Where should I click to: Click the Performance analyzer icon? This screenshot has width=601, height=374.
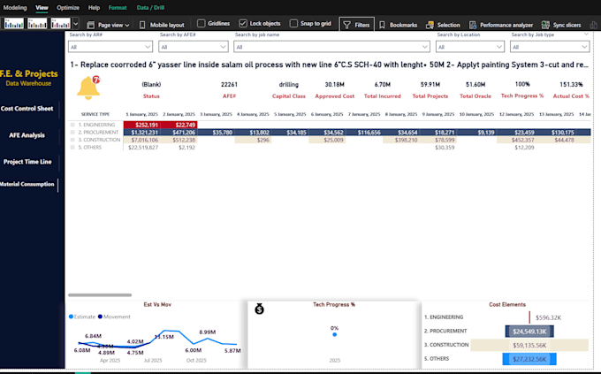pos(473,25)
